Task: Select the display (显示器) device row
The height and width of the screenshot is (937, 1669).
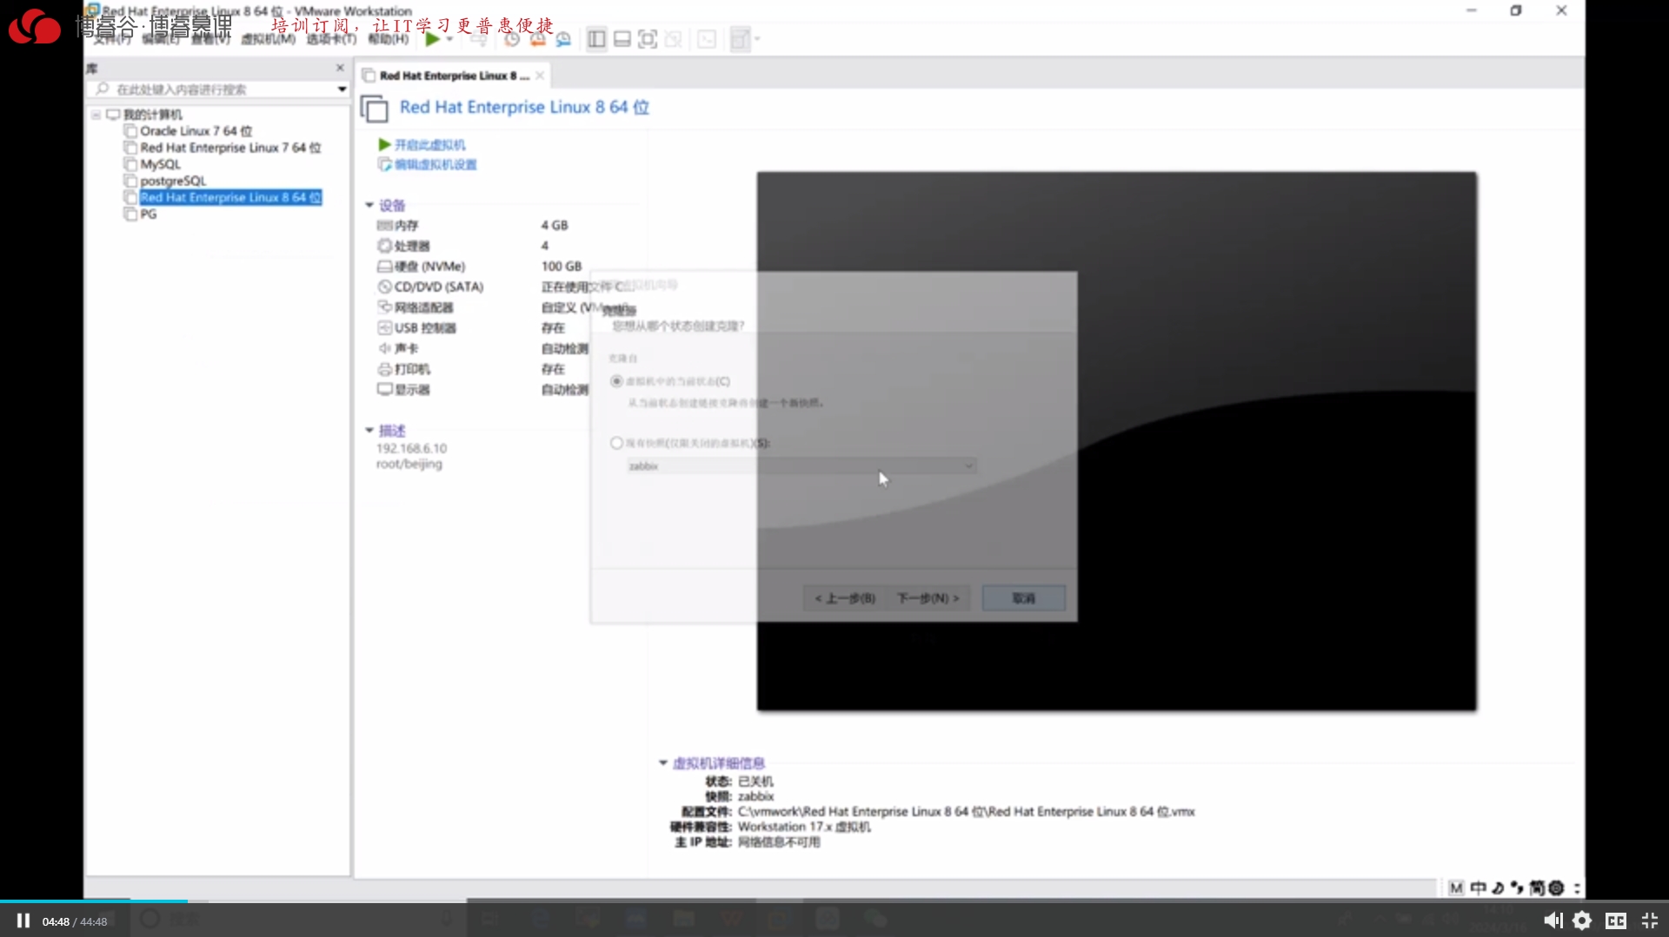Action: (482, 390)
